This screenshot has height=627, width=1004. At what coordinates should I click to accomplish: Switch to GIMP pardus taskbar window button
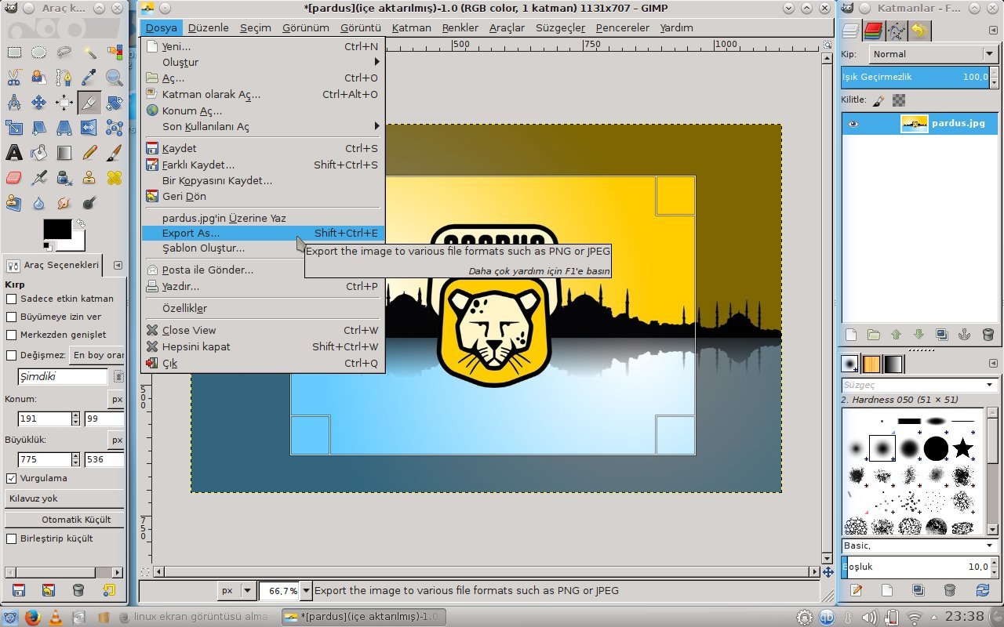click(x=363, y=617)
